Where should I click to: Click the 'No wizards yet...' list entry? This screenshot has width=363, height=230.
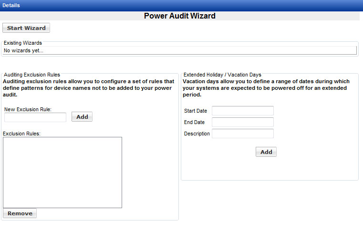[x=23, y=50]
